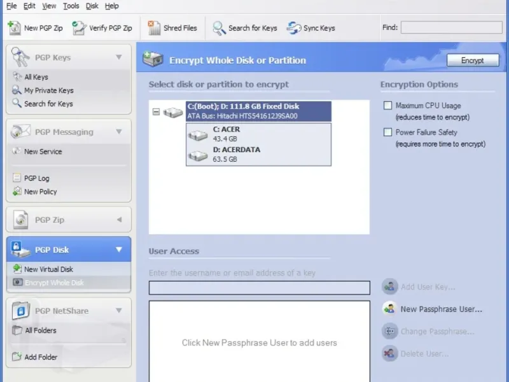Collapse the PGP Disk panel arrow

[119, 250]
